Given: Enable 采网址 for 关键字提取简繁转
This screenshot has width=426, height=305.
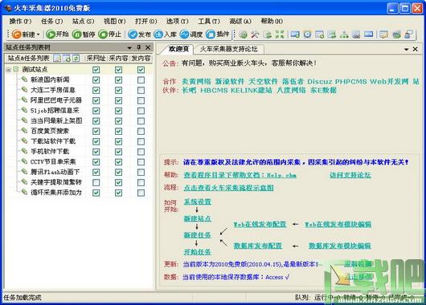Looking at the screenshot, I should (x=96, y=183).
